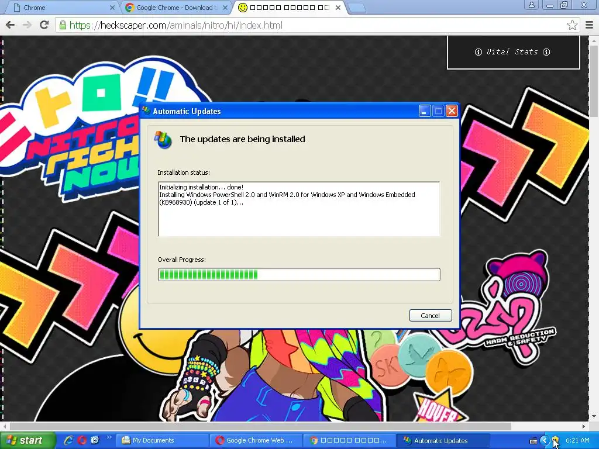Image resolution: width=599 pixels, height=449 pixels.
Task: Open a new tab with the new-tab button
Action: click(357, 8)
